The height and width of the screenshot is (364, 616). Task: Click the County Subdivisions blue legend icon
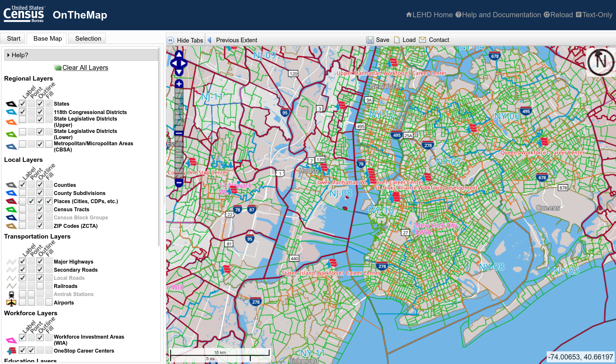tap(11, 193)
